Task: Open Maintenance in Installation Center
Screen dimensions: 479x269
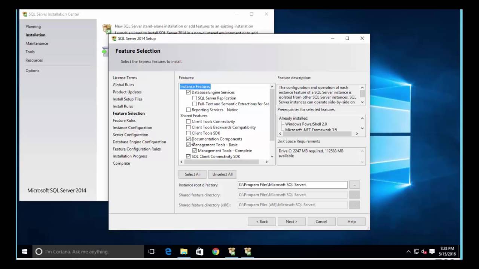Action: [37, 43]
